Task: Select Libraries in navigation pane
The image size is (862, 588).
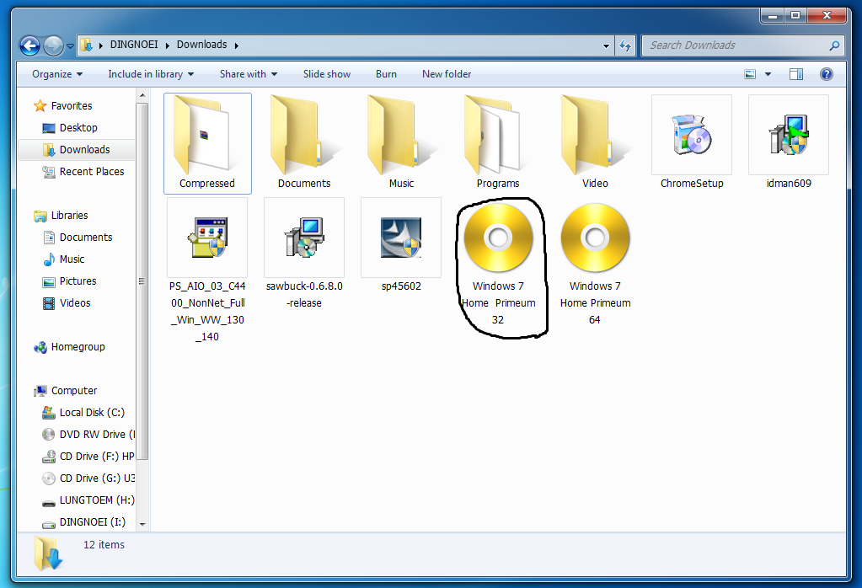Action: pyautogui.click(x=61, y=216)
